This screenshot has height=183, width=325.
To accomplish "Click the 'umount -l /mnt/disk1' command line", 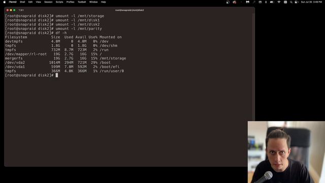I will [78, 20].
